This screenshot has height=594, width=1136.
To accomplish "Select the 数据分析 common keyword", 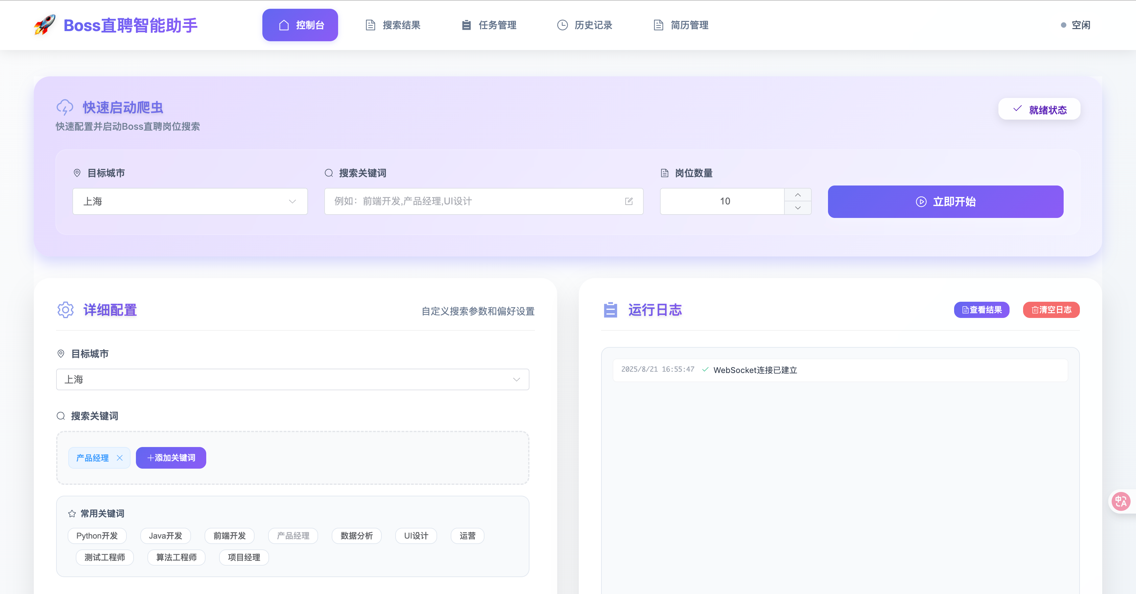I will [356, 536].
